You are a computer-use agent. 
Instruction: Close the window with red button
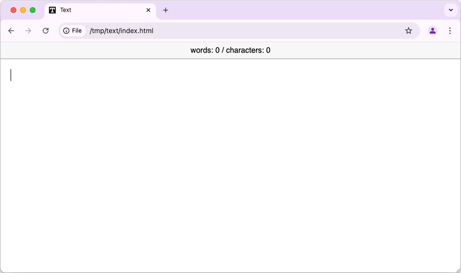pos(13,10)
